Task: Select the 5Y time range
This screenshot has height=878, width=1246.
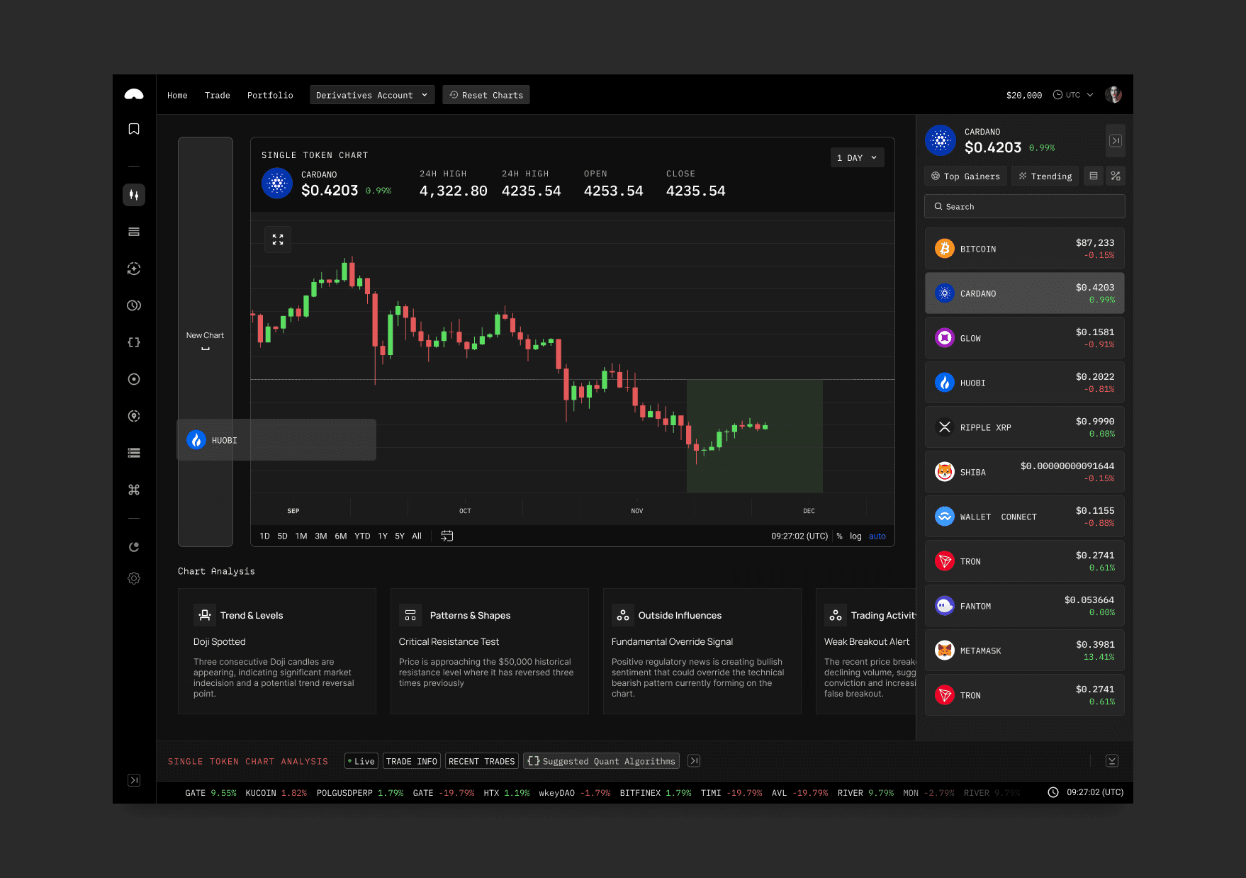Action: click(400, 536)
